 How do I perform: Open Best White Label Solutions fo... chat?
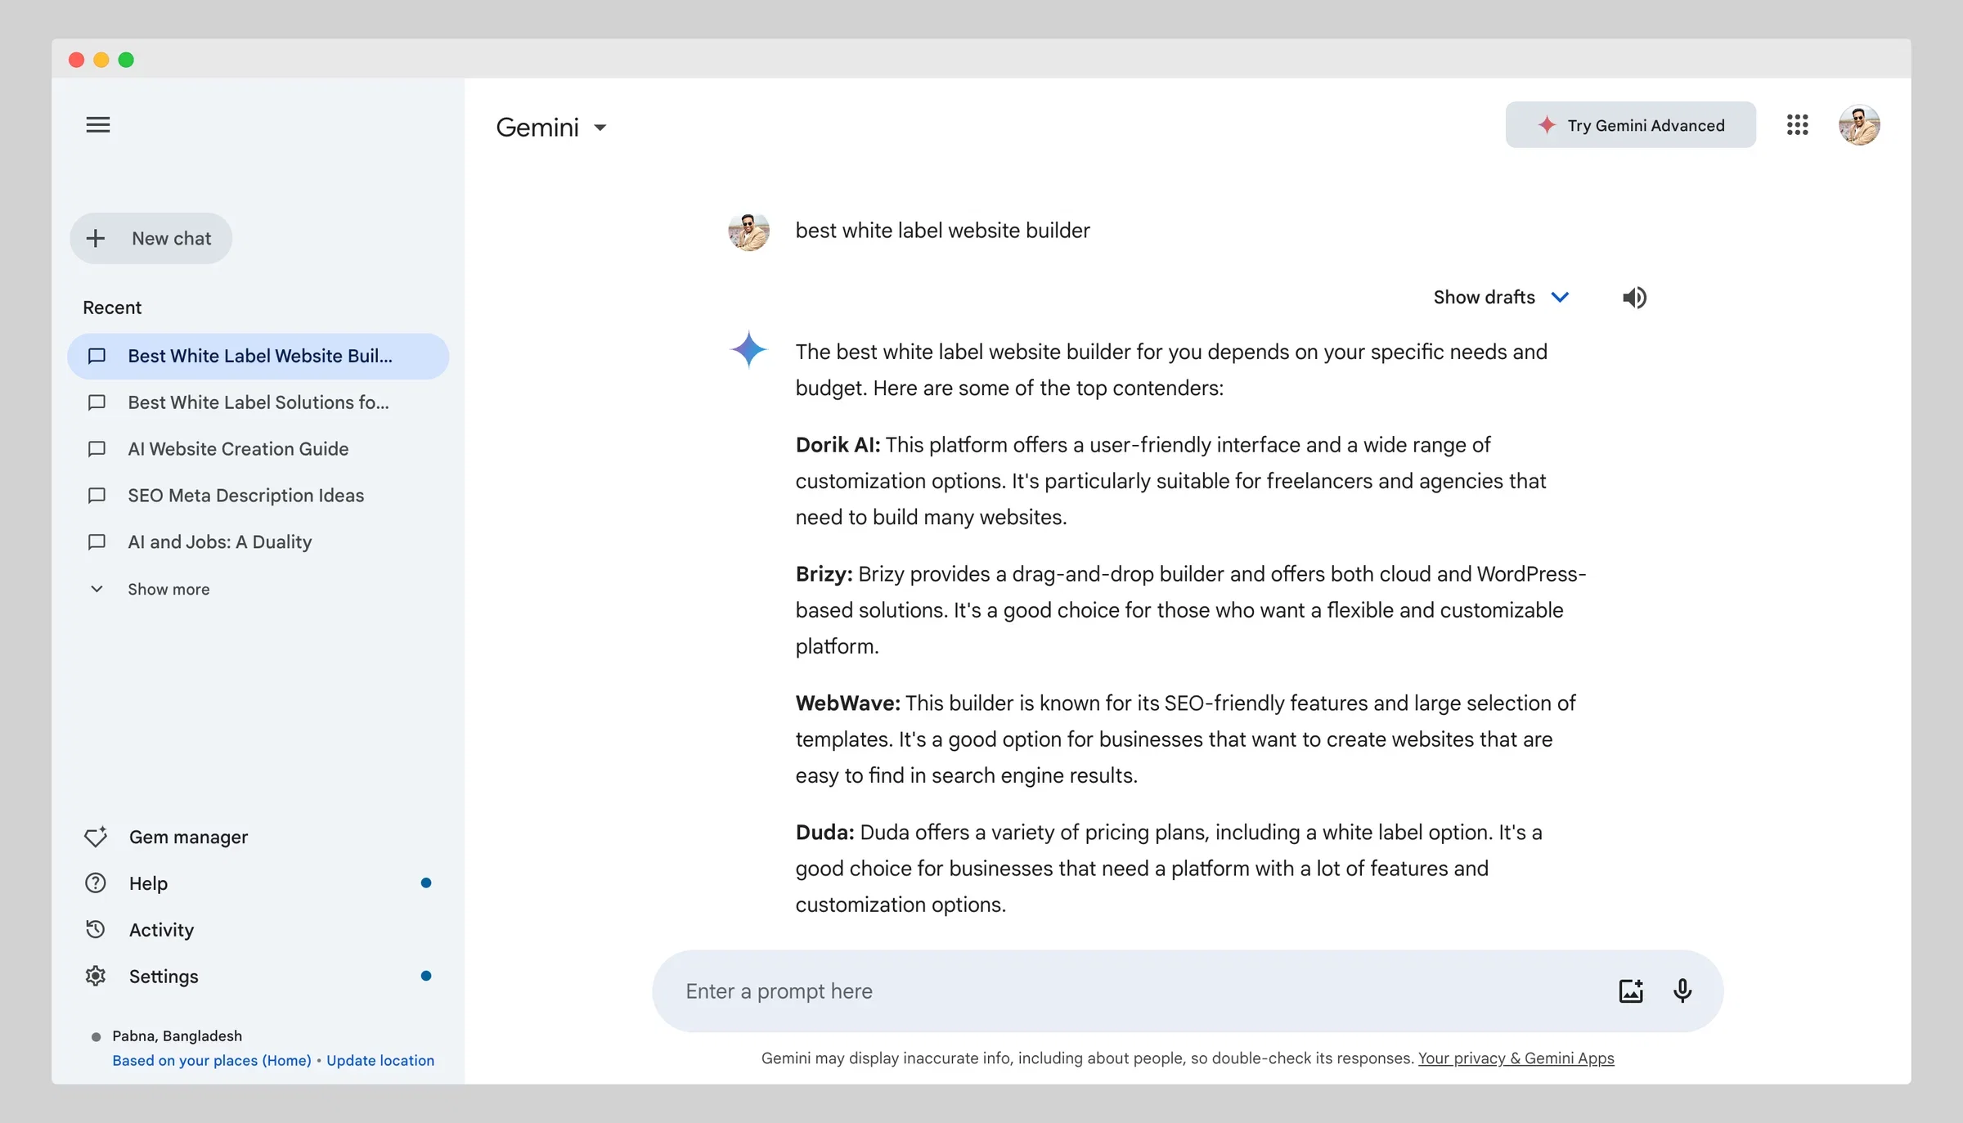pyautogui.click(x=258, y=402)
